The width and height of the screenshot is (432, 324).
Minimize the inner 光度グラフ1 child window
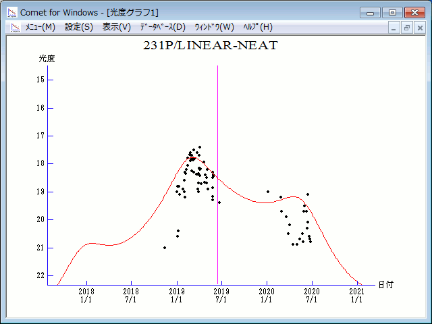(x=394, y=28)
